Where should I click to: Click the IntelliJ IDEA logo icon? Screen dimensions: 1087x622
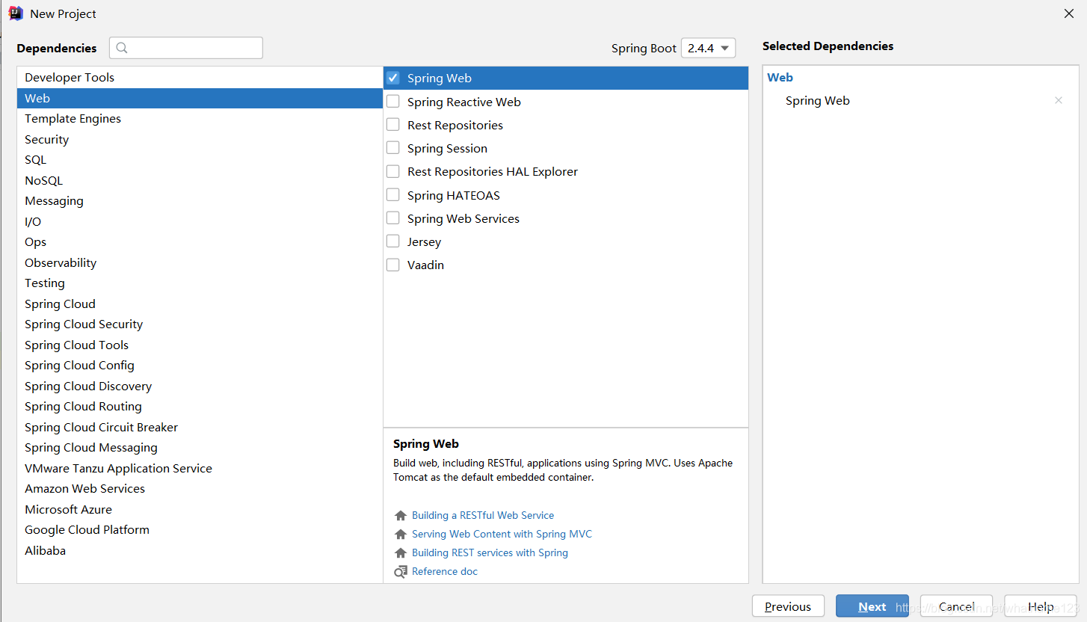(16, 13)
